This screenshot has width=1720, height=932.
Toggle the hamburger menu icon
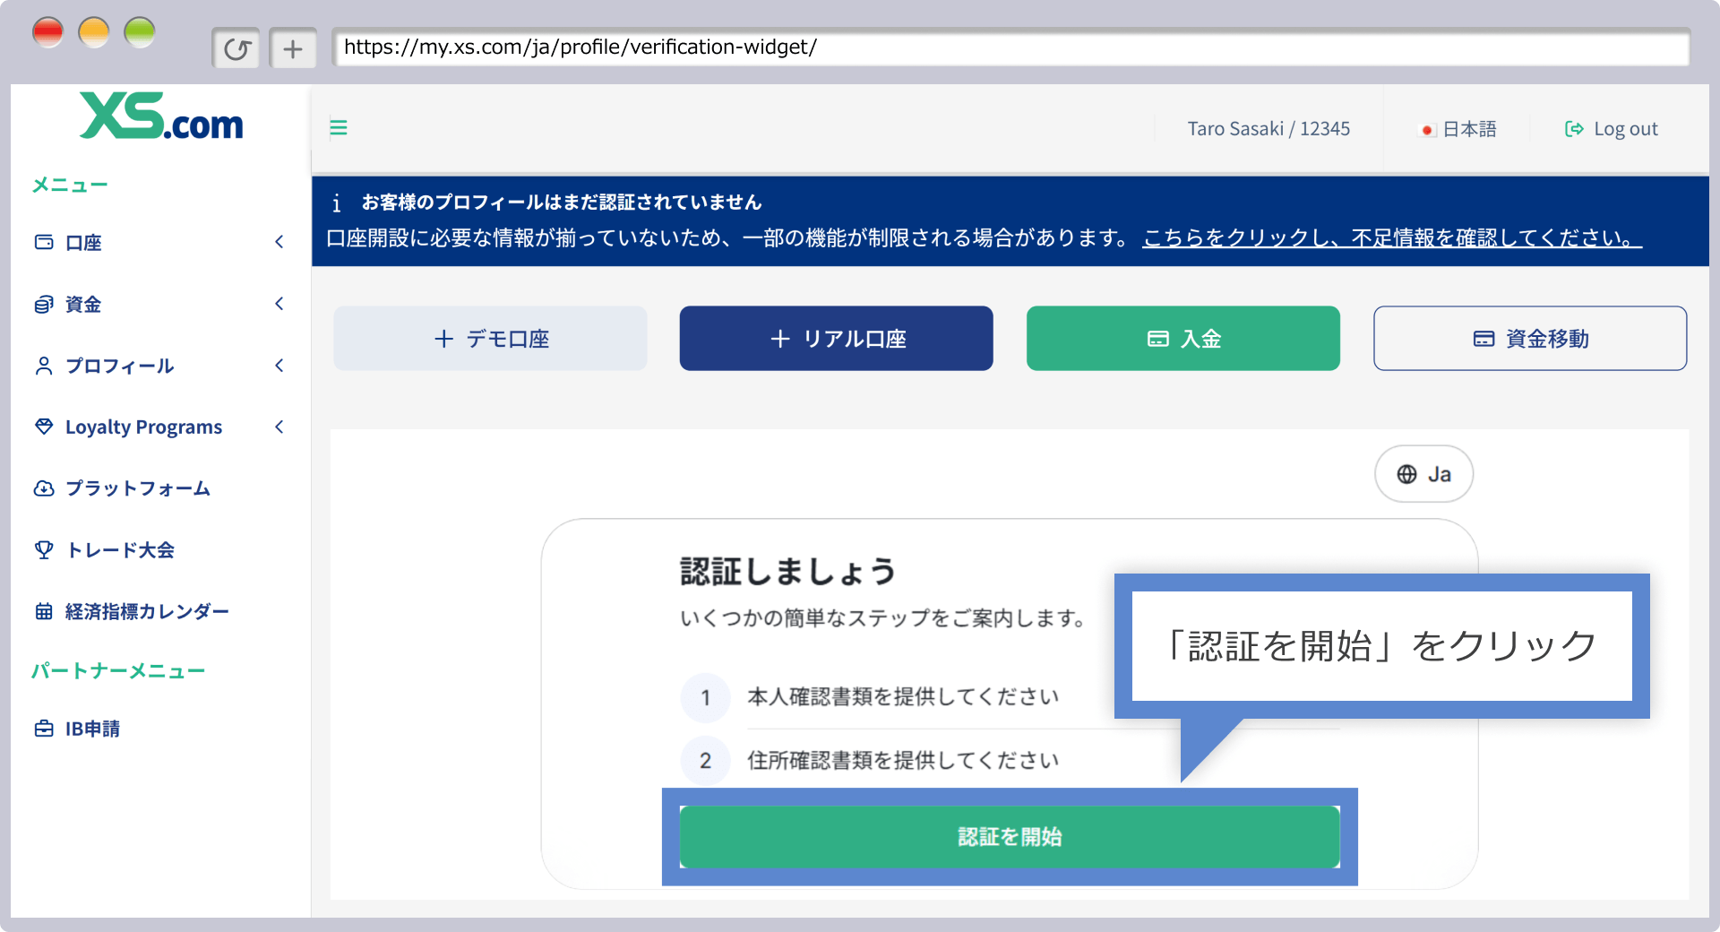click(339, 128)
